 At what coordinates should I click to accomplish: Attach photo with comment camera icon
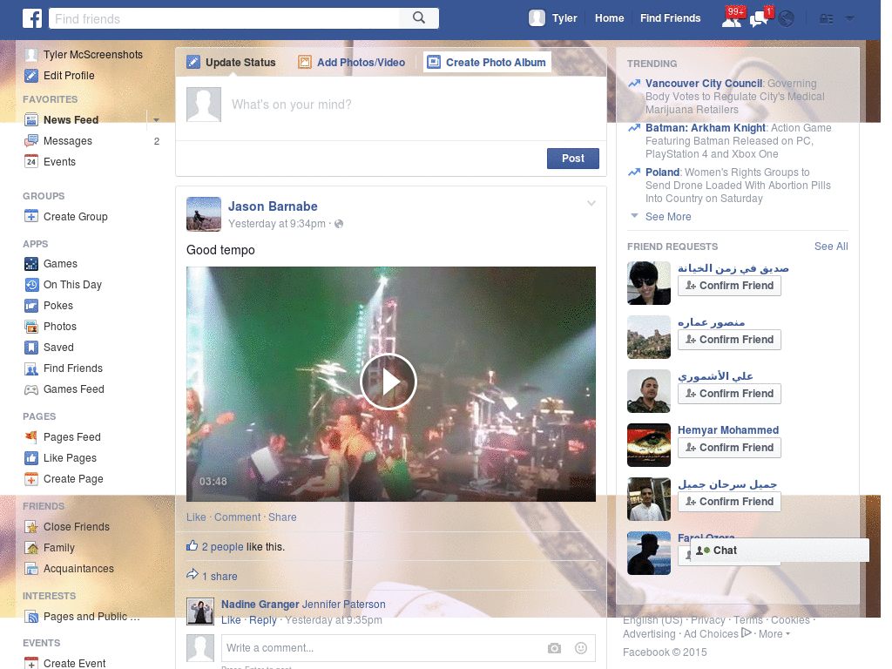(x=554, y=648)
